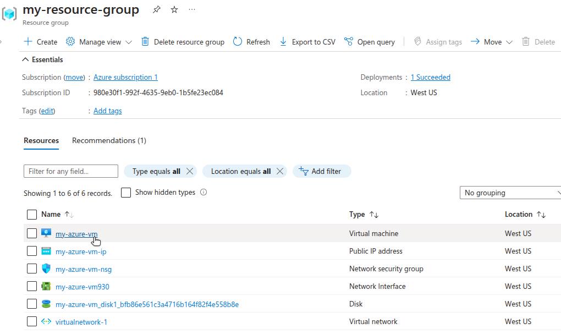Mark my-resource-group as favorite star
Screen dimensions: 561x334
(174, 10)
